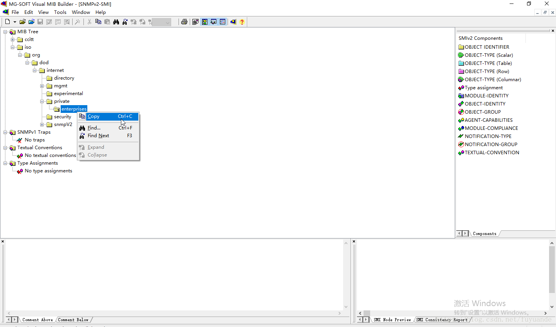Expand the mgmt tree node
The height and width of the screenshot is (327, 556).
(x=42, y=86)
